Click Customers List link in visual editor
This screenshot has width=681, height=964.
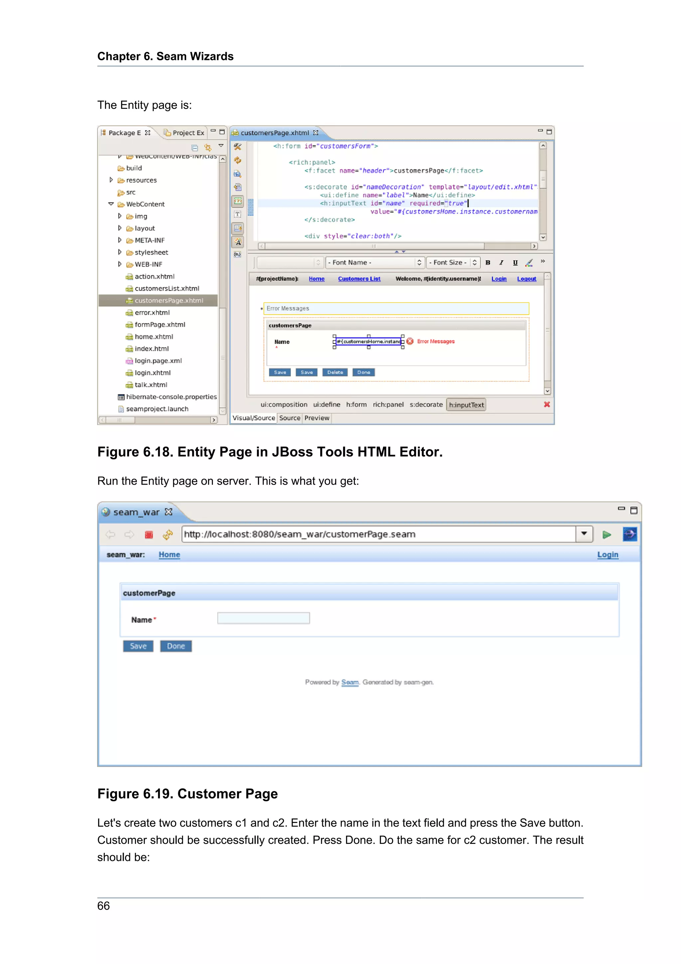coord(359,279)
